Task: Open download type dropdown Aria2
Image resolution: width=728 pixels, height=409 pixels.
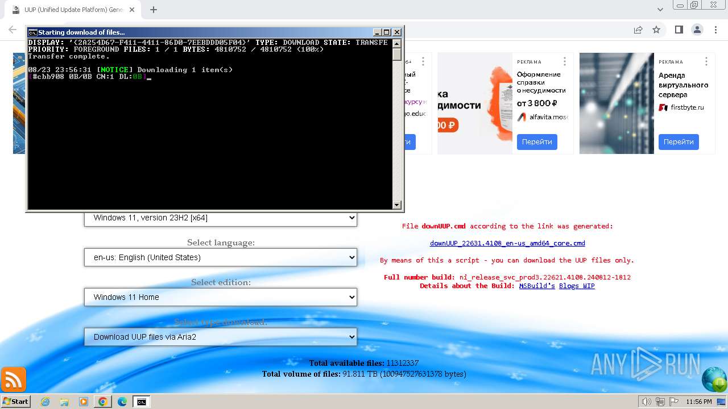Action: click(221, 337)
